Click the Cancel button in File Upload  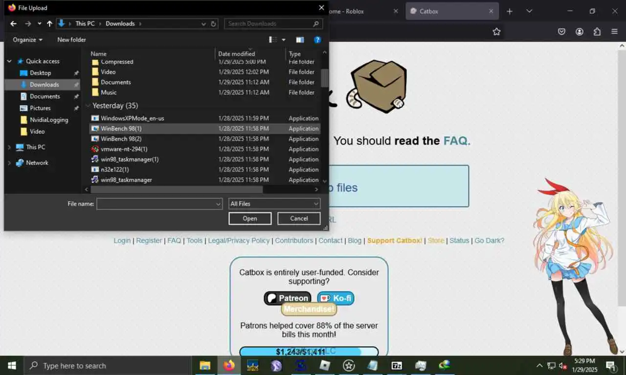(x=299, y=218)
